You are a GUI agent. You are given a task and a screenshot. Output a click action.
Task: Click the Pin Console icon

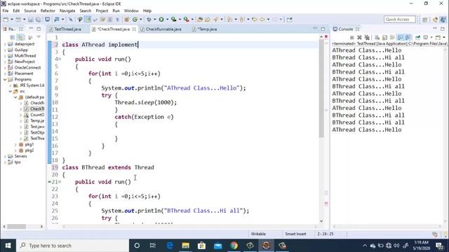[418, 37]
